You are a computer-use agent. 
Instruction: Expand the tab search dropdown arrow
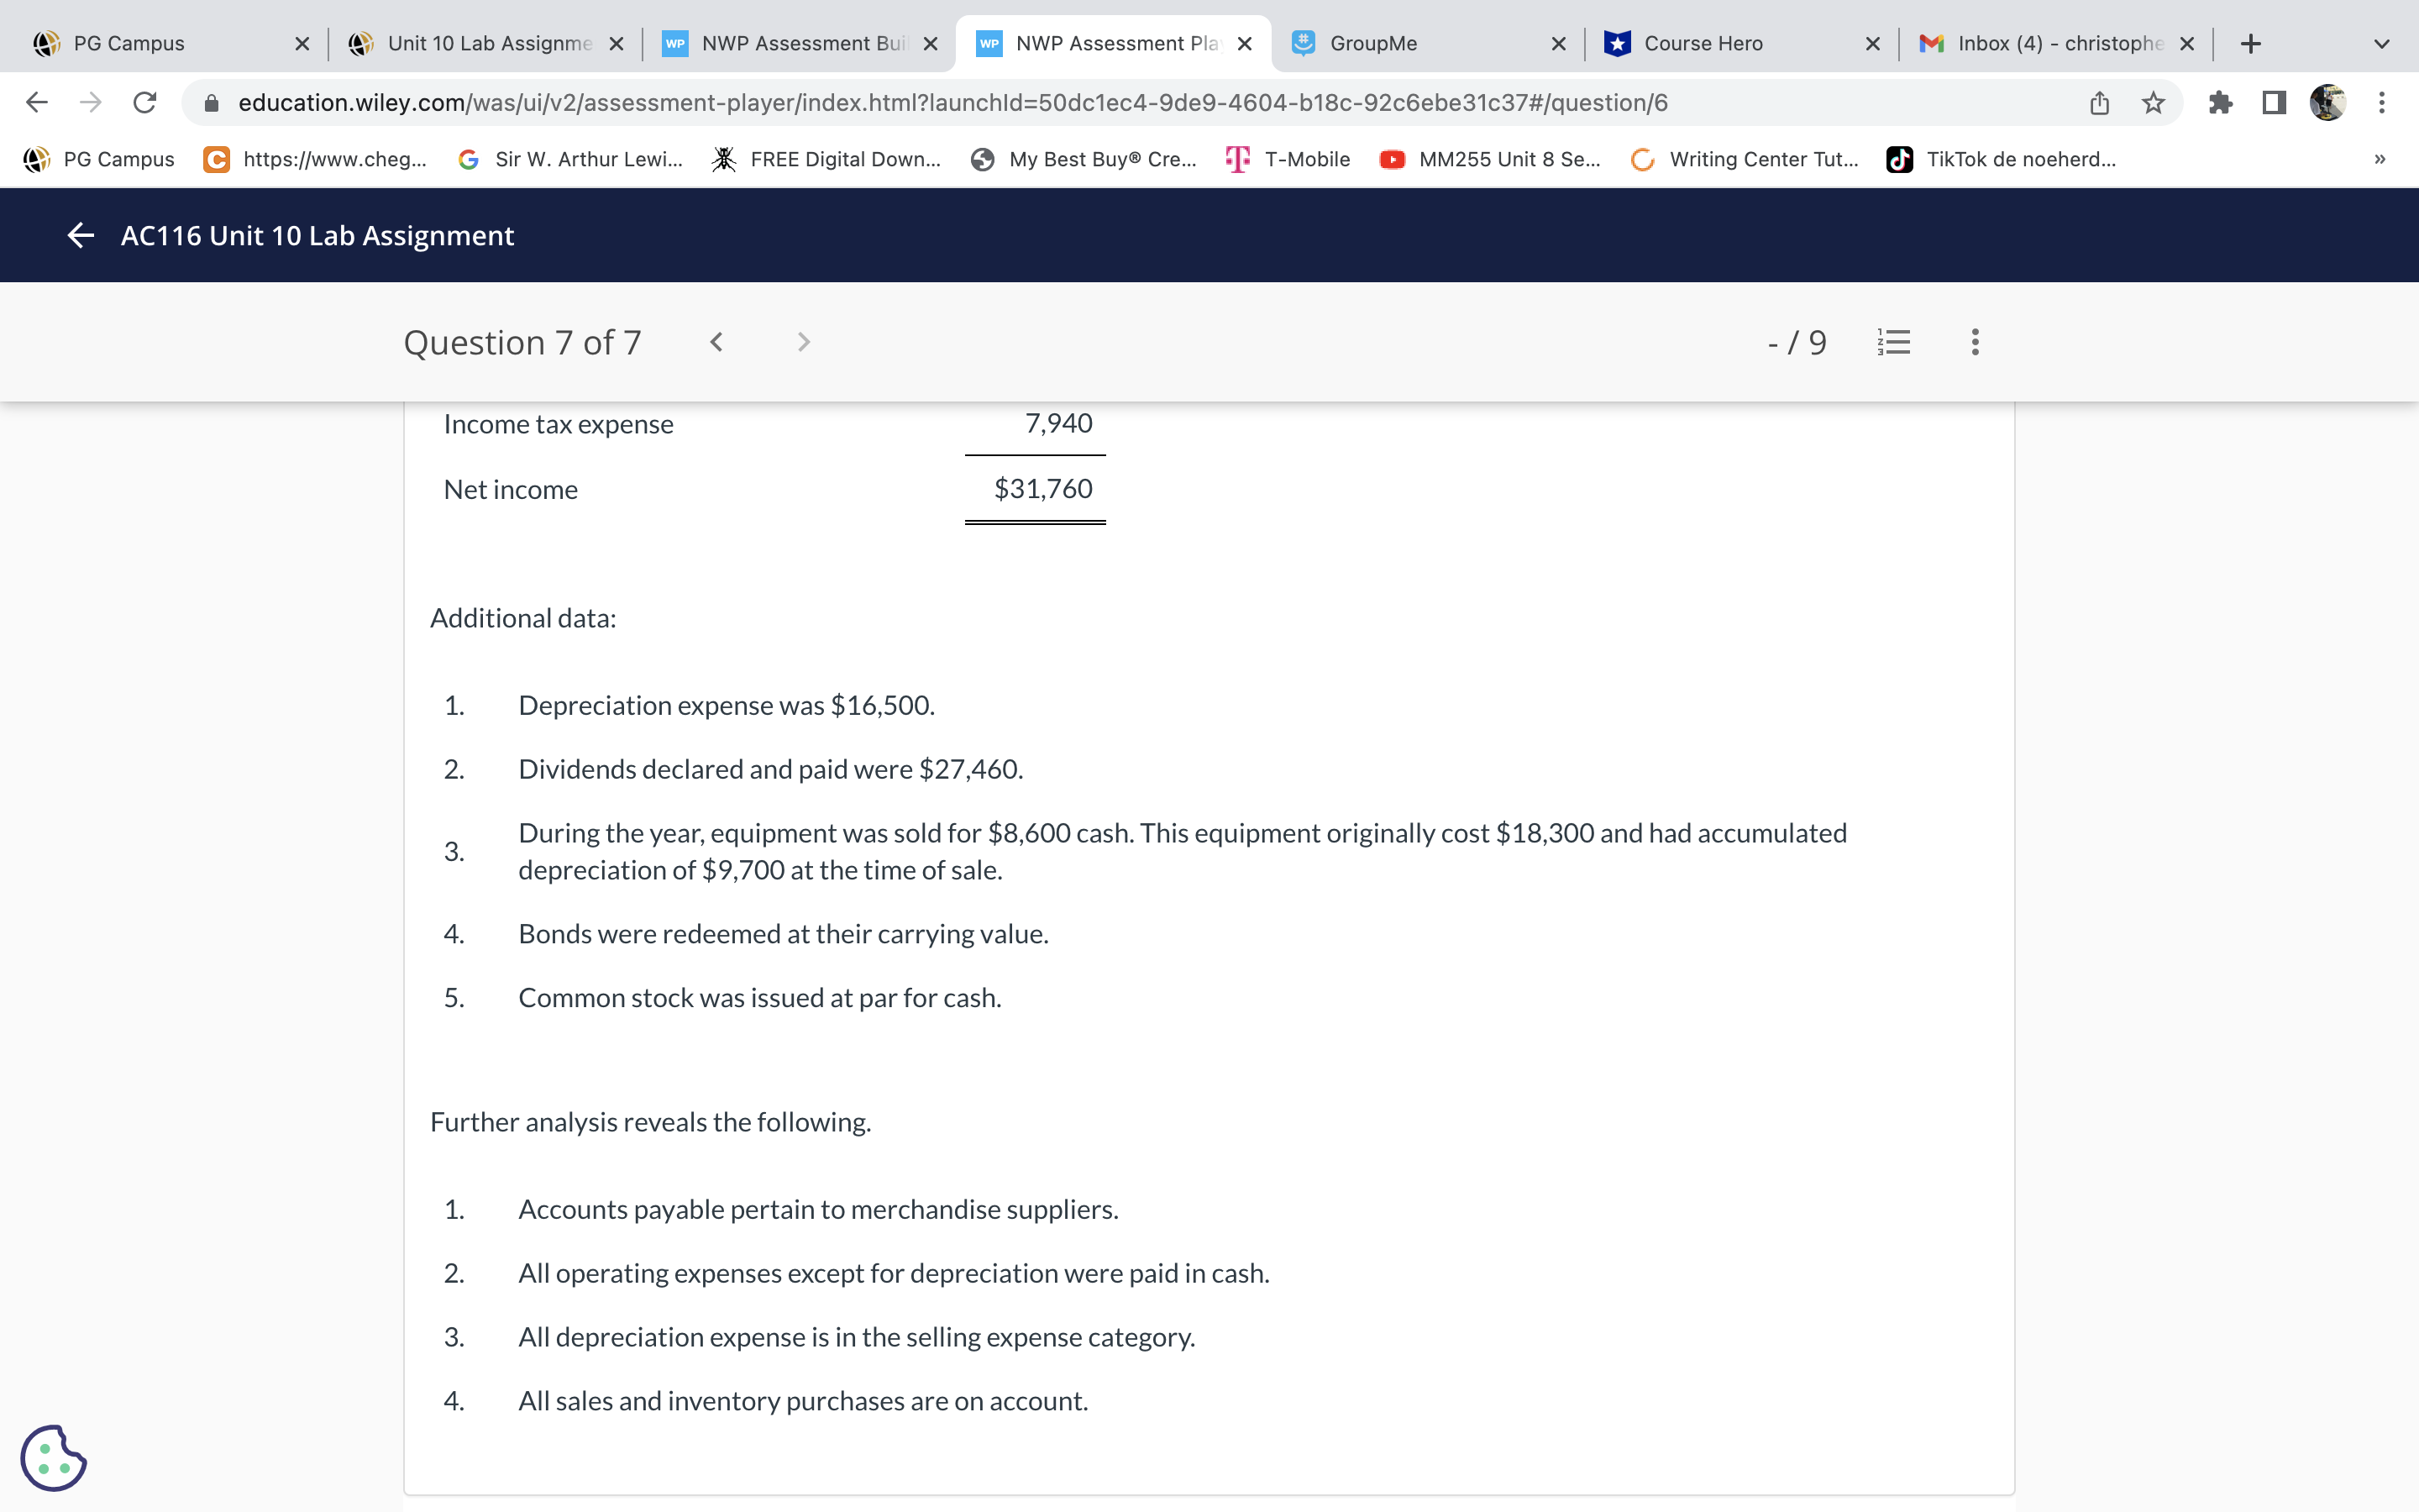pos(2381,43)
